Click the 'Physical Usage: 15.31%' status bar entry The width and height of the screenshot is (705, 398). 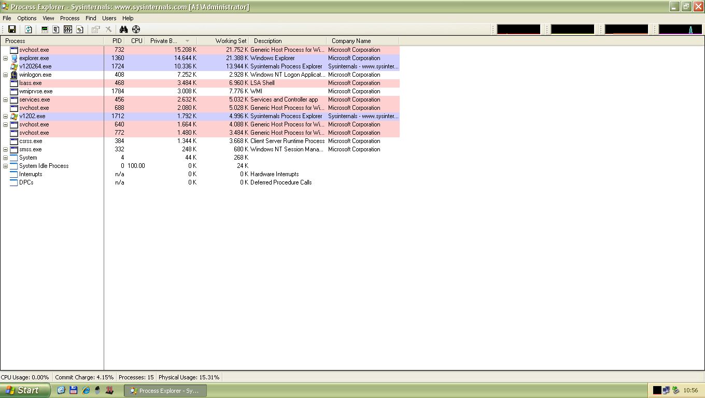(189, 377)
